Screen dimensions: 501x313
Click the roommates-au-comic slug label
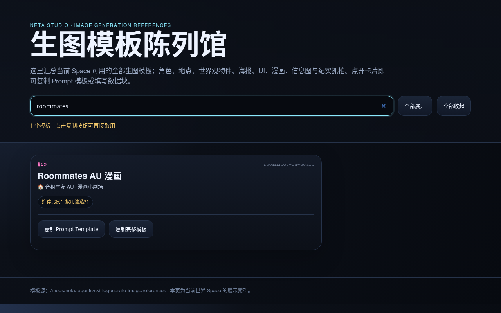tap(289, 165)
